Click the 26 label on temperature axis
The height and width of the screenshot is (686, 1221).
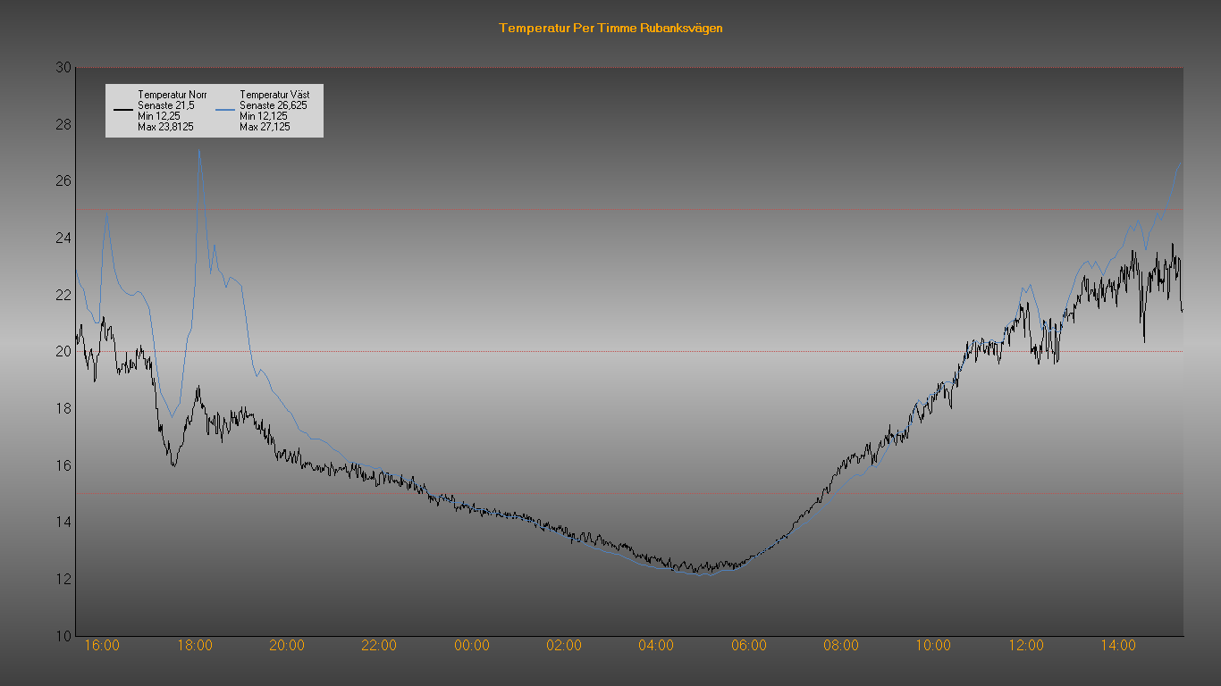click(63, 180)
